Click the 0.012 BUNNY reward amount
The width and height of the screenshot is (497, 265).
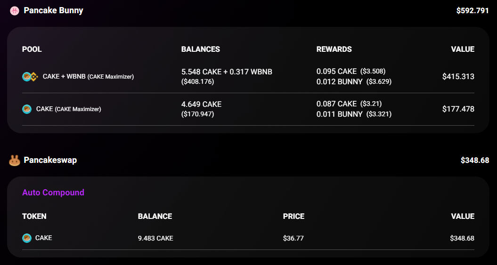(x=340, y=82)
